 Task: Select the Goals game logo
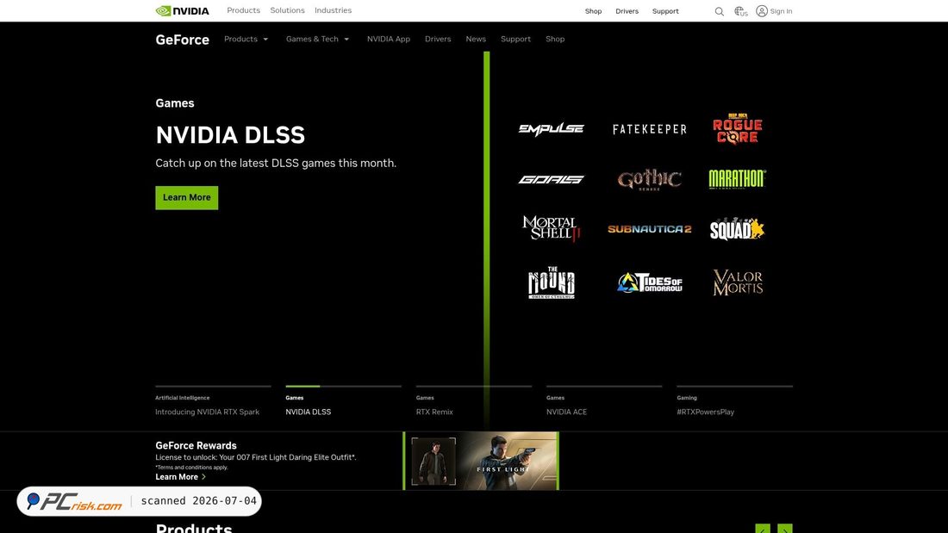point(551,179)
